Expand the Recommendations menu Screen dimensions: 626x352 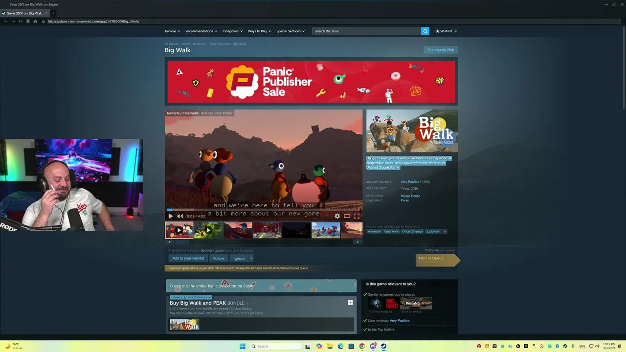coord(201,31)
